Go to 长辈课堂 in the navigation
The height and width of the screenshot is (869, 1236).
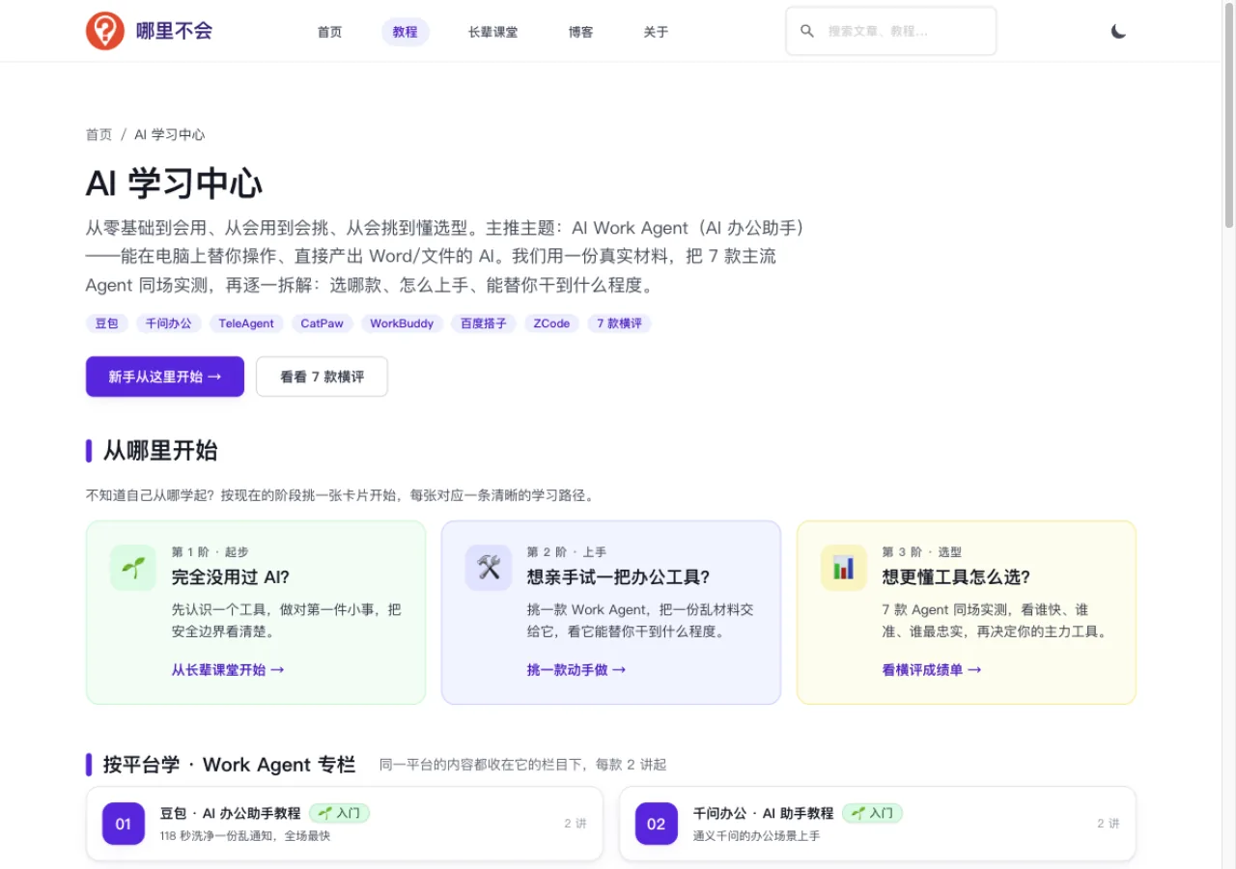(493, 32)
